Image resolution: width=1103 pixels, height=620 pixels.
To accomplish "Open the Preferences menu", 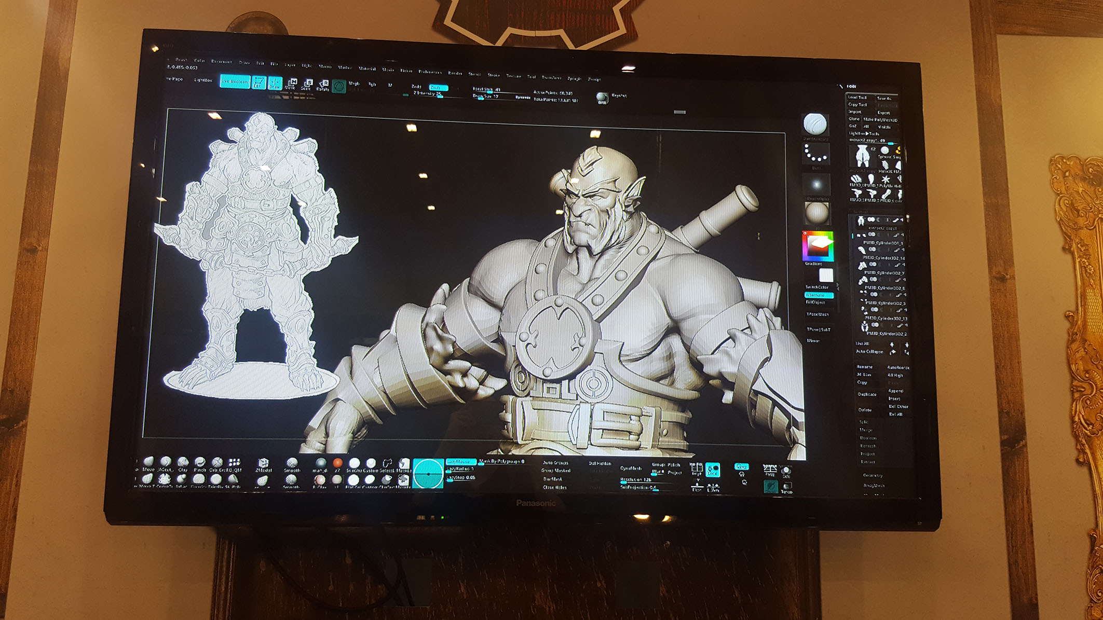I will click(x=430, y=72).
